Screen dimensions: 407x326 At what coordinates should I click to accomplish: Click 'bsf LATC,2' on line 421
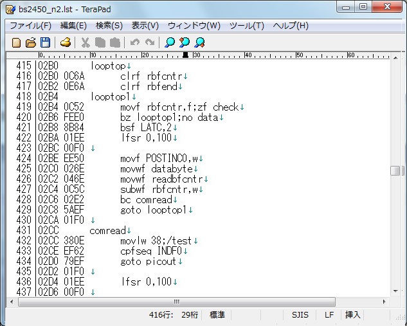coord(146,128)
